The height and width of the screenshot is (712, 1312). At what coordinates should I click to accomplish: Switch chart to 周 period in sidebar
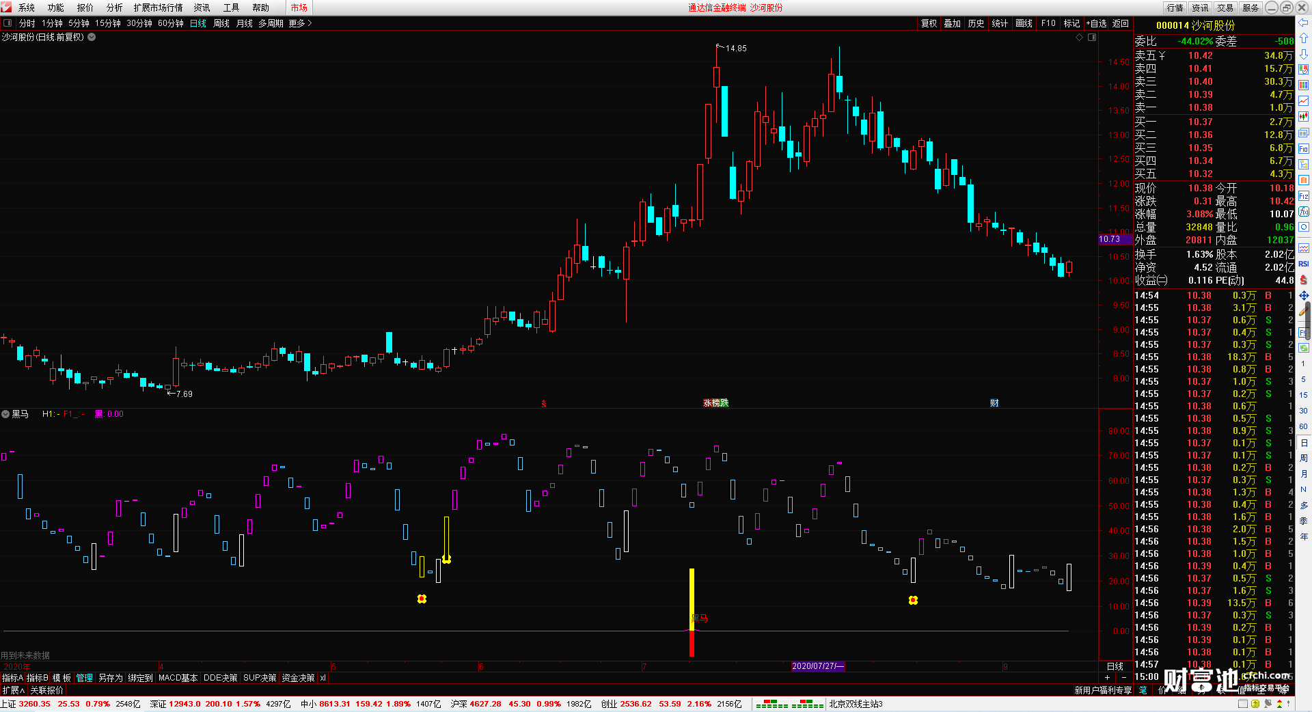1304,458
